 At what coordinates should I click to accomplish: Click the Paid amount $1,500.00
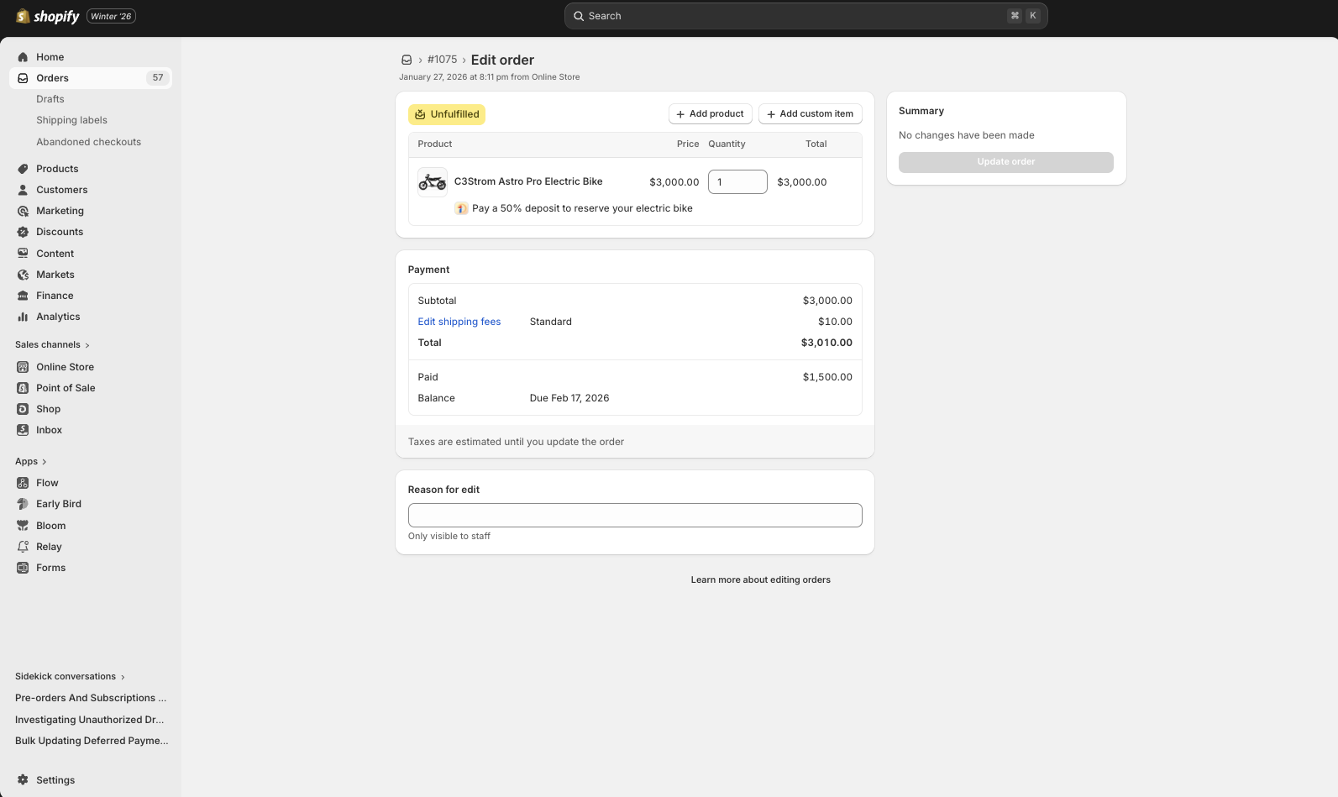point(827,377)
